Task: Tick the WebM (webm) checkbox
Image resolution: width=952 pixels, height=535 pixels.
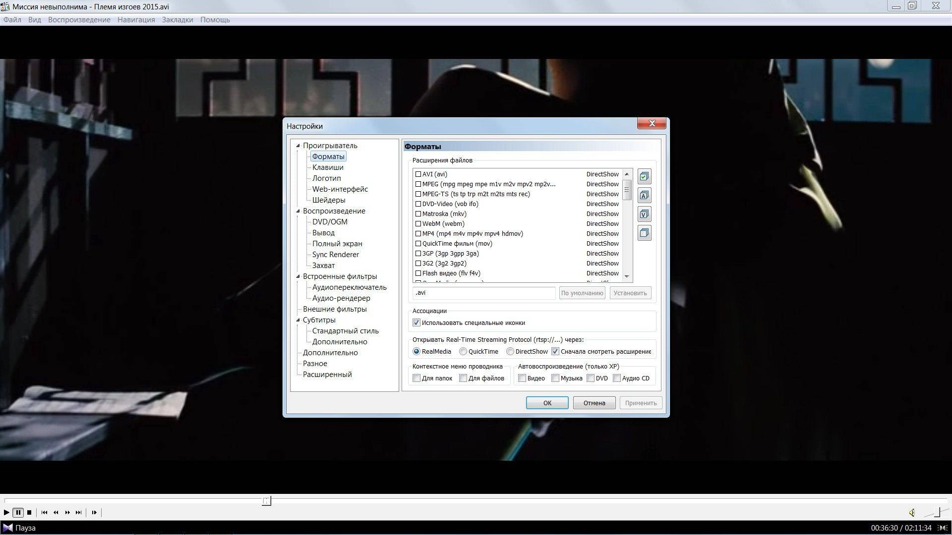Action: (x=418, y=224)
